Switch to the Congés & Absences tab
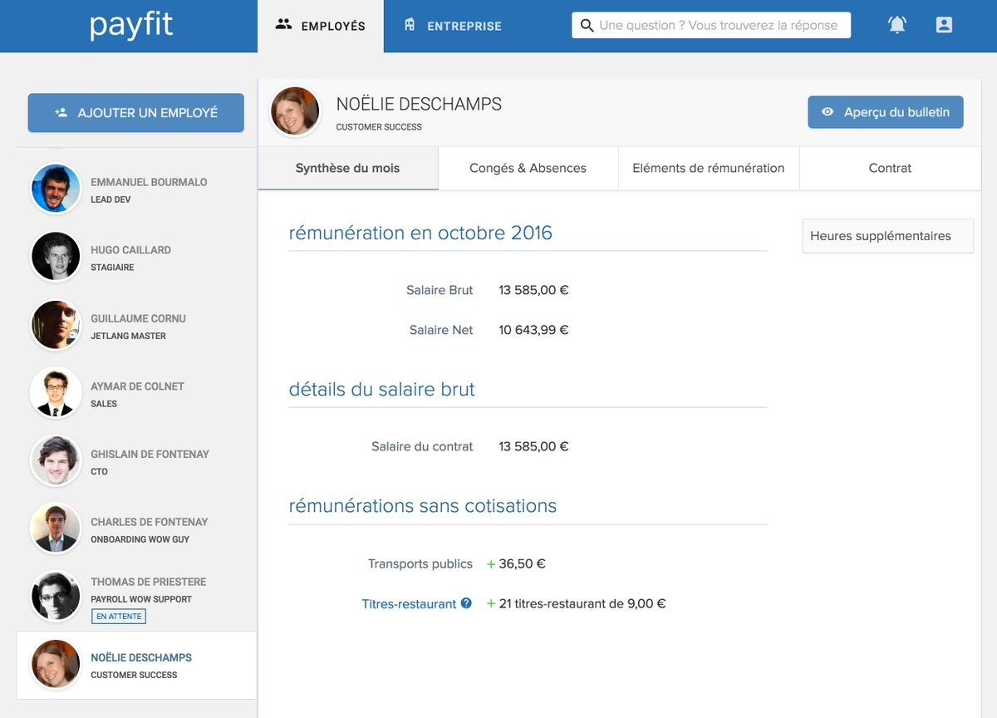997x718 pixels. pos(528,168)
